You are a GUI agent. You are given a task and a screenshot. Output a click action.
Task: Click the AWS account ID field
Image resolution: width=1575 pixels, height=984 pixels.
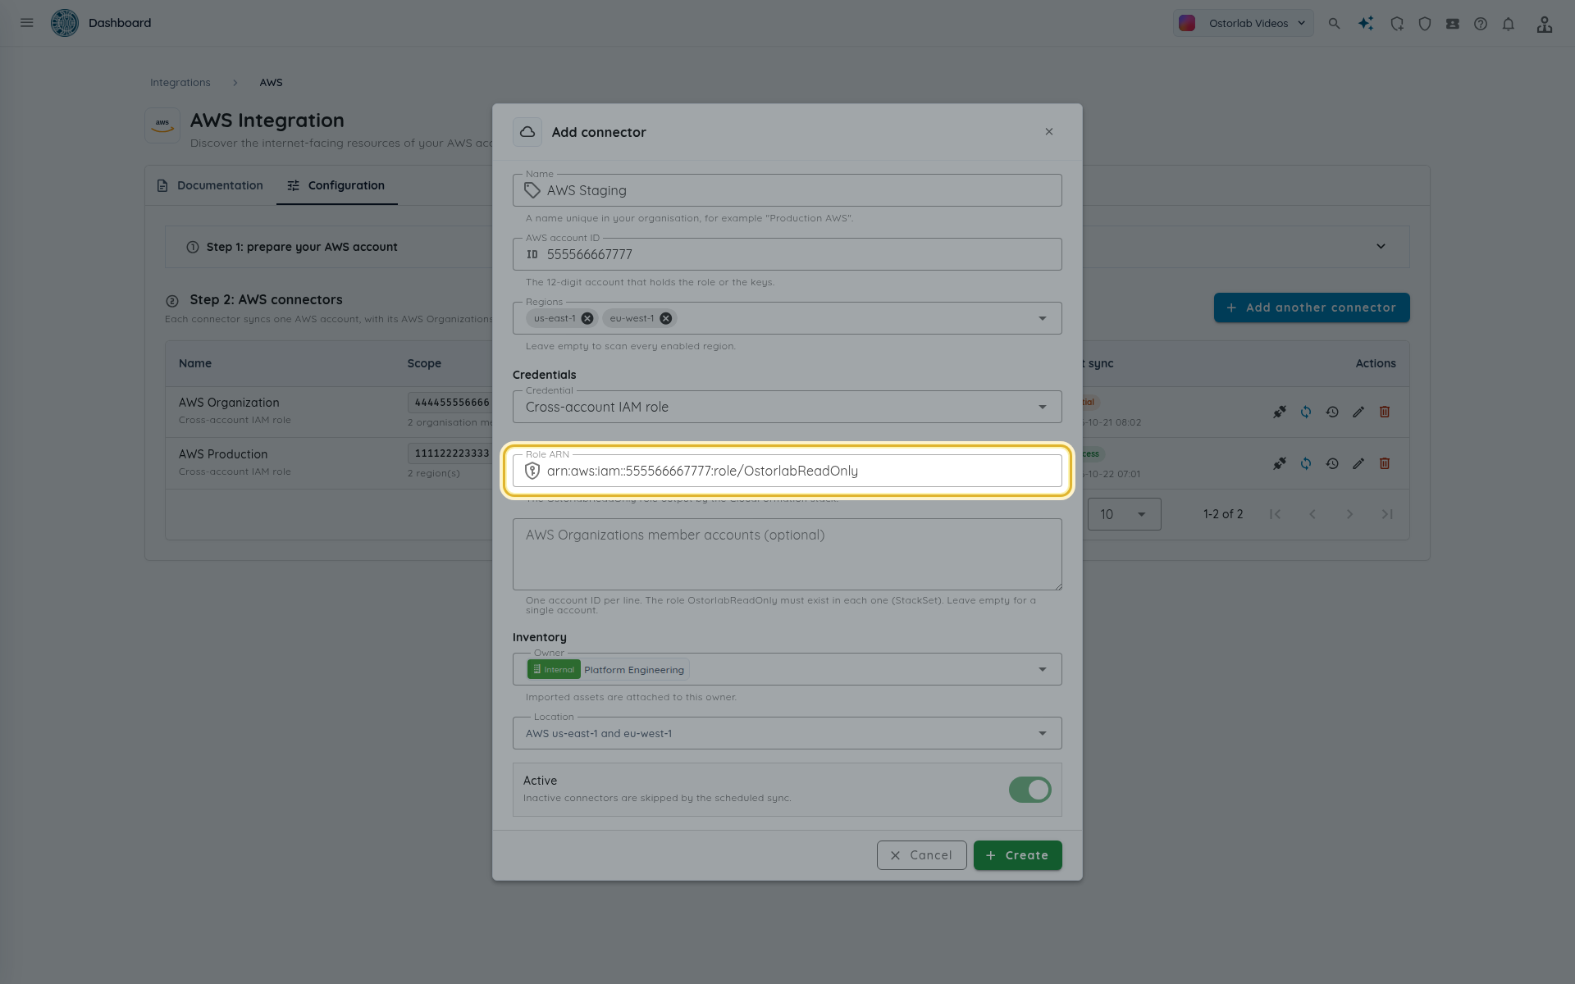coord(787,254)
